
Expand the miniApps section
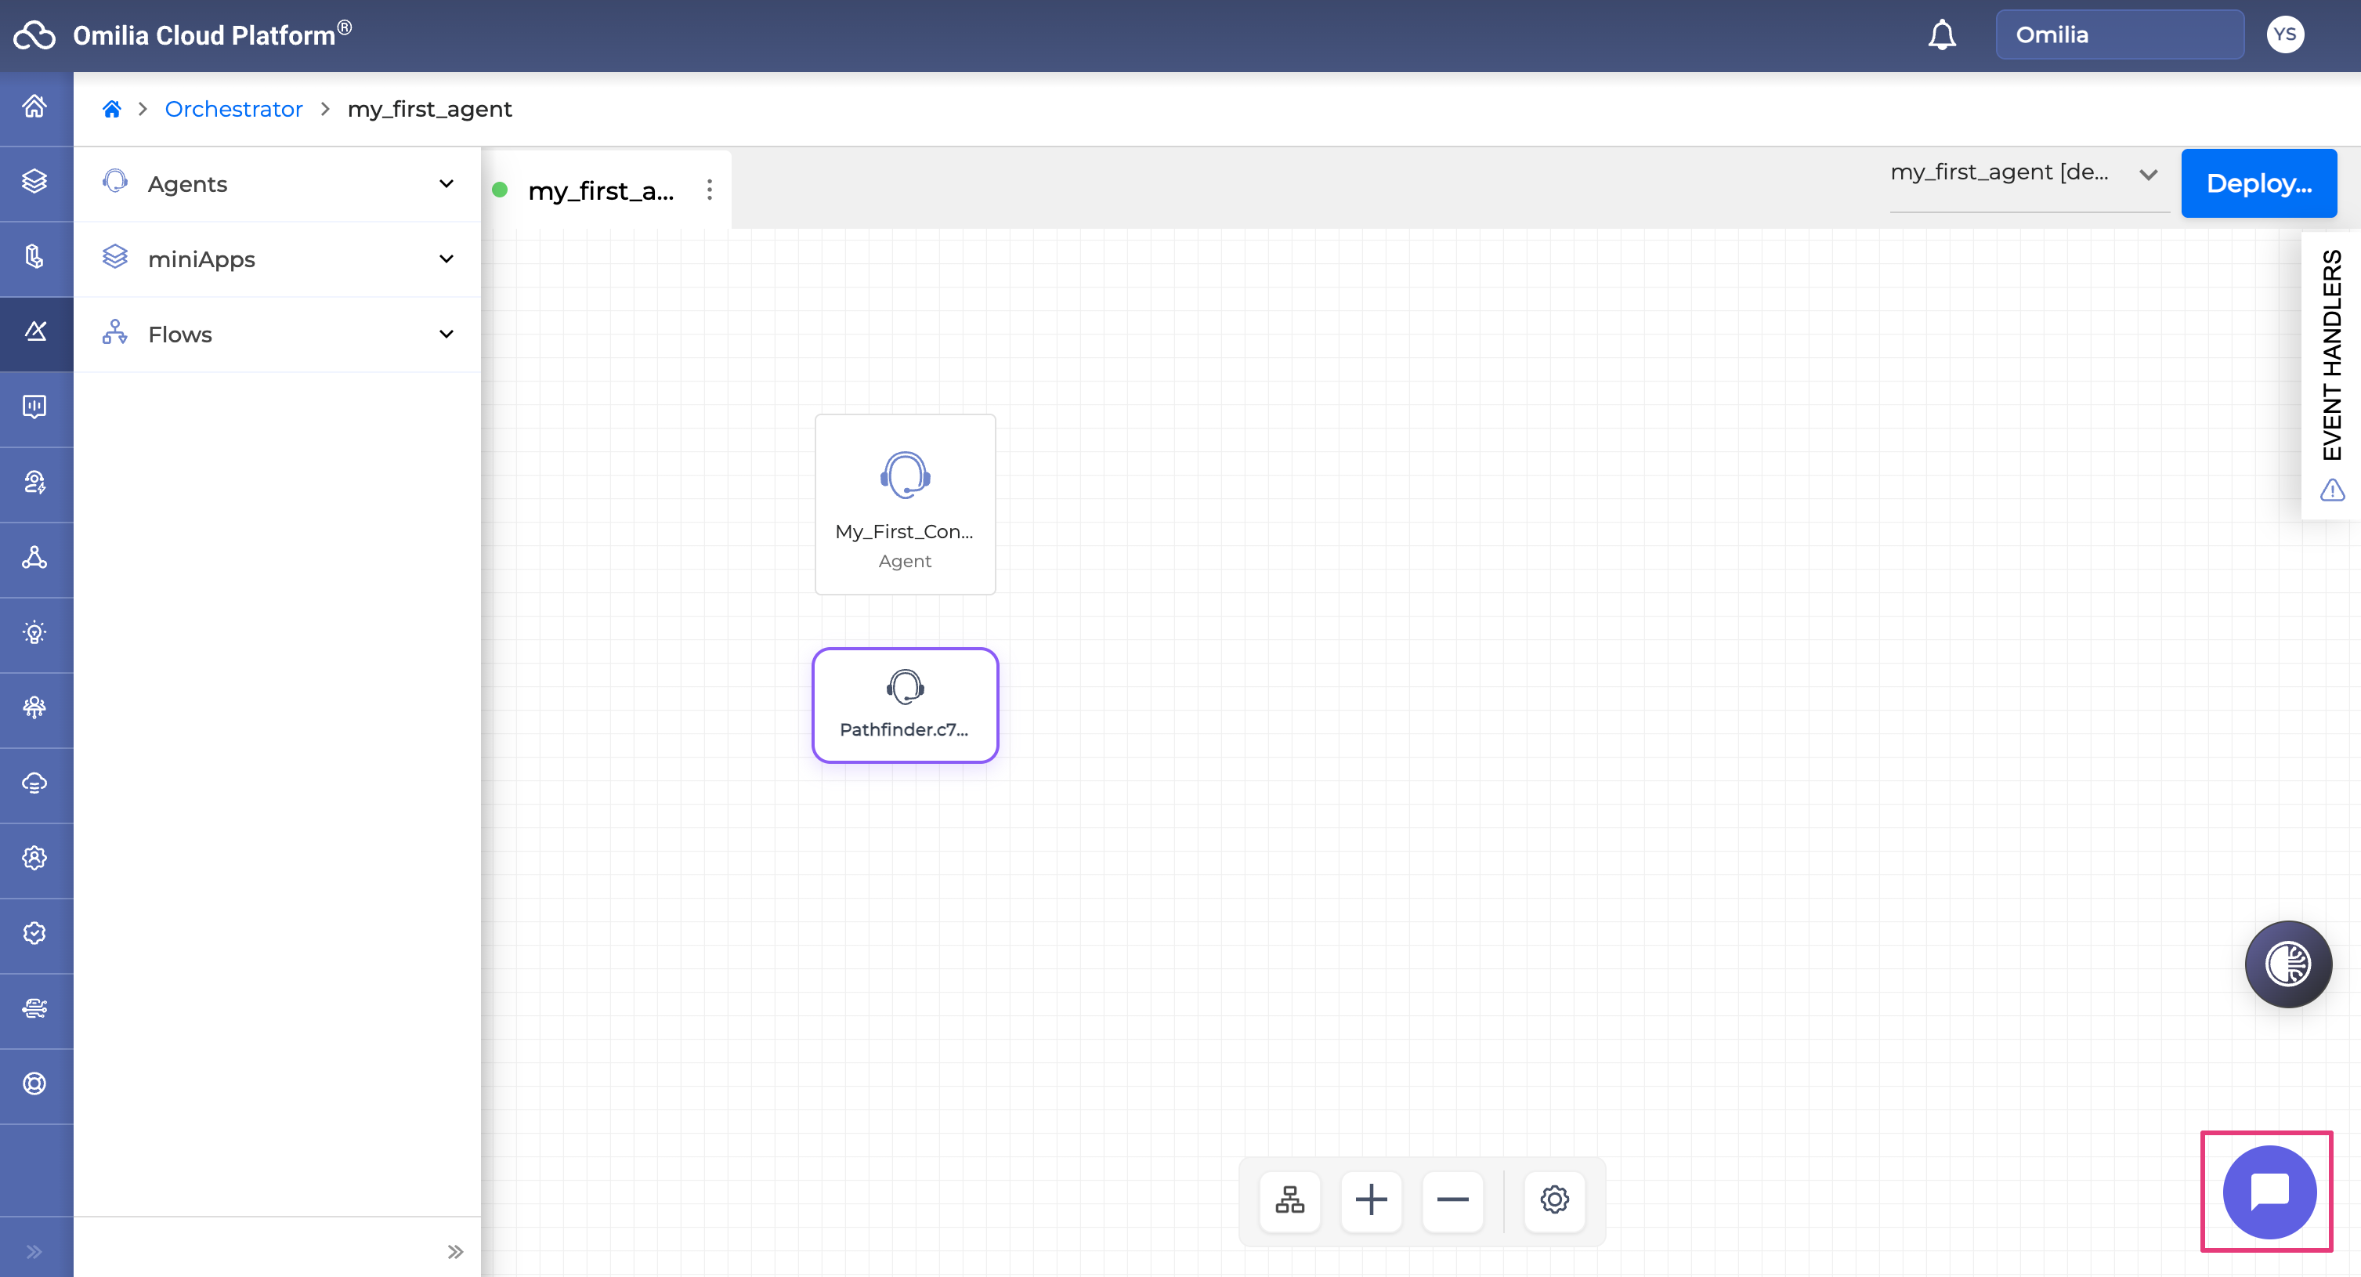tap(447, 259)
